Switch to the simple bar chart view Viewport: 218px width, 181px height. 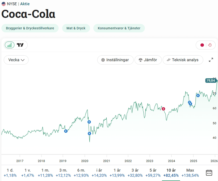tap(10, 45)
